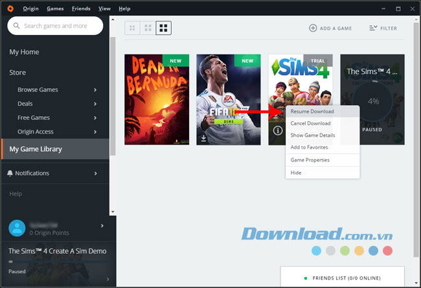Click the sidebar scrollbar thumb
The height and width of the screenshot is (288, 421).
point(113,96)
